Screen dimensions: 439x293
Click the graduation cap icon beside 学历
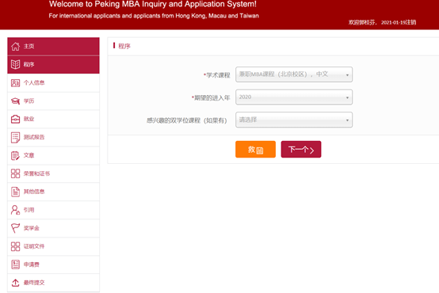(x=15, y=101)
